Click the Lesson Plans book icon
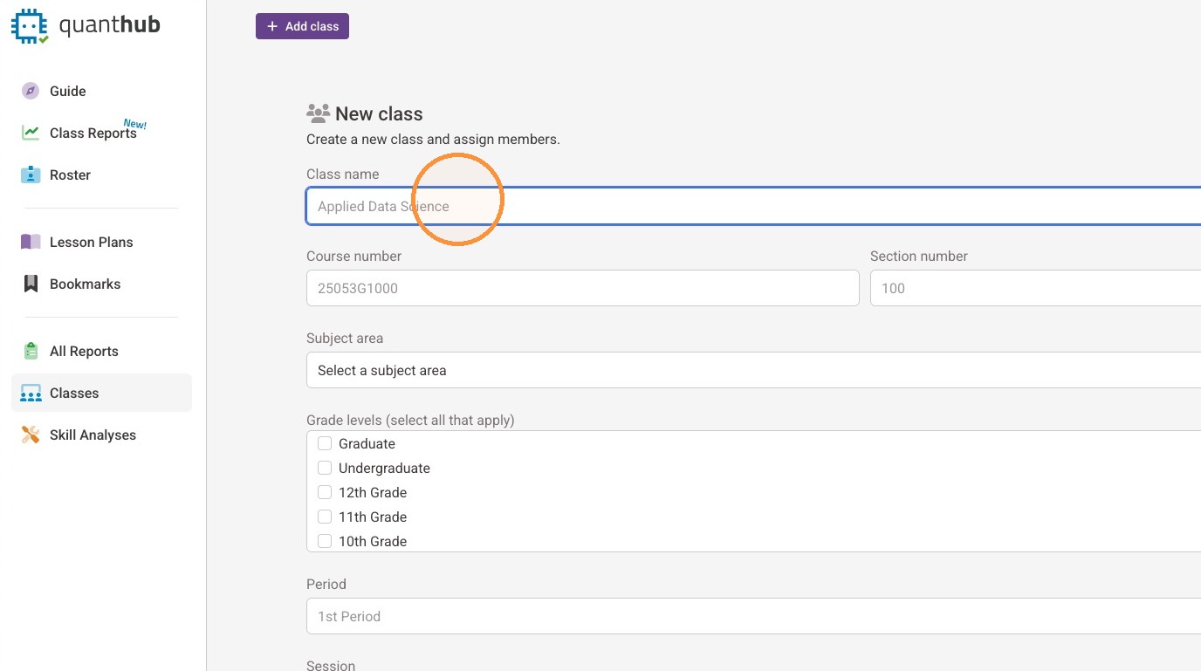 coord(31,242)
